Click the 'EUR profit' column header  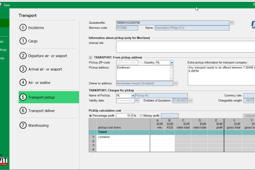pos(216,124)
